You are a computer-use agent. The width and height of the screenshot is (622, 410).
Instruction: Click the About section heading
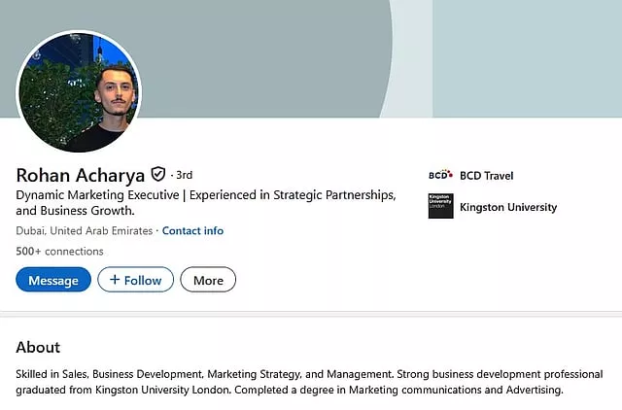pos(38,347)
